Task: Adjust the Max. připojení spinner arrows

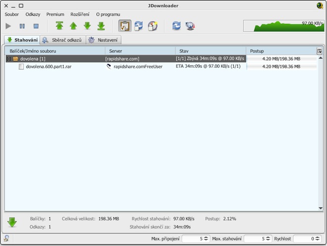Action: [x=206, y=239]
